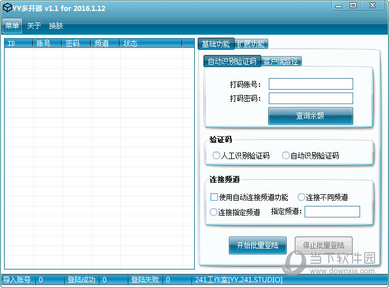Screen dimensions: 389x288
Task: Click the 导入账号 status bar label
Action: [x=17, y=280]
